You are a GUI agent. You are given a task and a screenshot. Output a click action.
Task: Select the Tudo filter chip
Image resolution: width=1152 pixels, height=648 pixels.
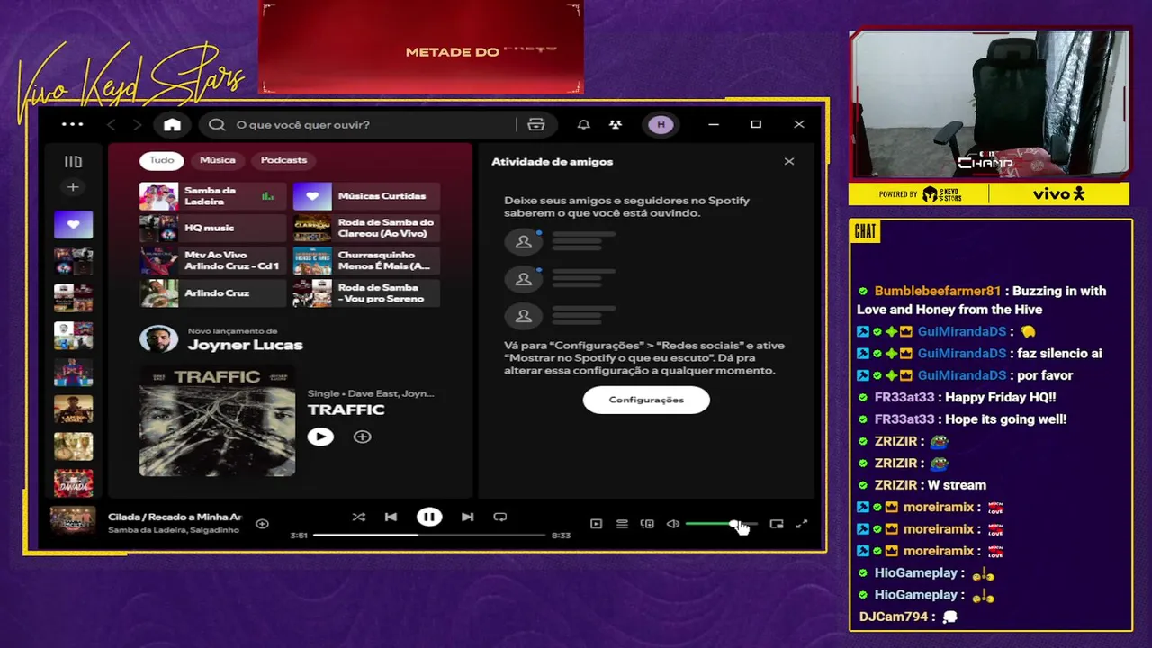pos(162,160)
